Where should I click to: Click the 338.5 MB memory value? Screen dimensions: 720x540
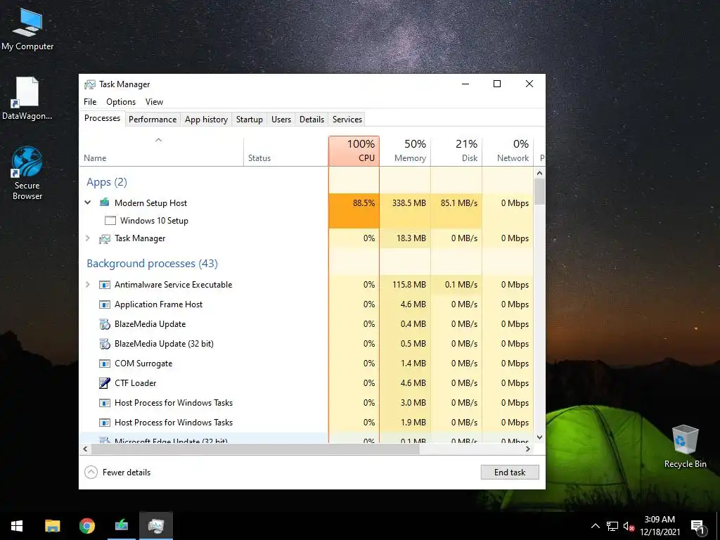[x=409, y=203]
